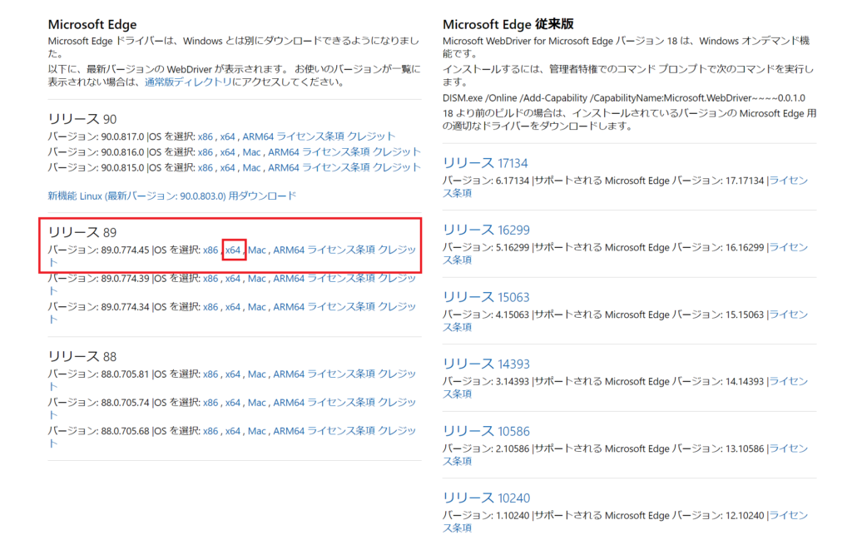
Task: Download x64 driver for version 89.0.774.45
Action: tap(233, 250)
